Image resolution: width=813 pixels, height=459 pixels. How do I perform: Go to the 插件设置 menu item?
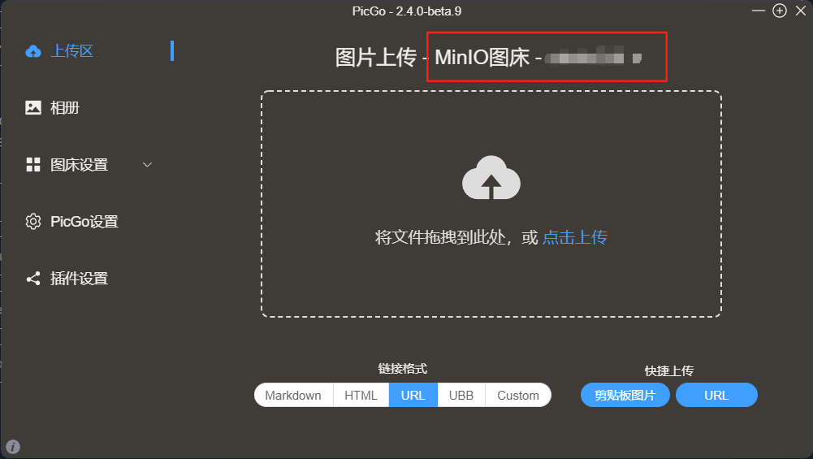point(79,279)
